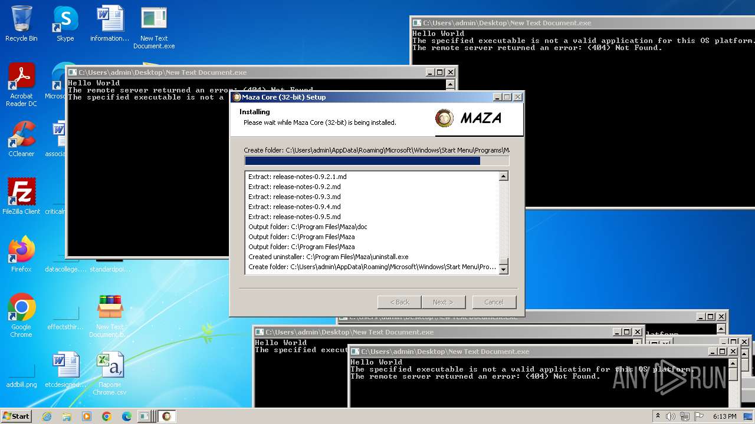Launch Google Chrome desktop shortcut

coord(21,316)
